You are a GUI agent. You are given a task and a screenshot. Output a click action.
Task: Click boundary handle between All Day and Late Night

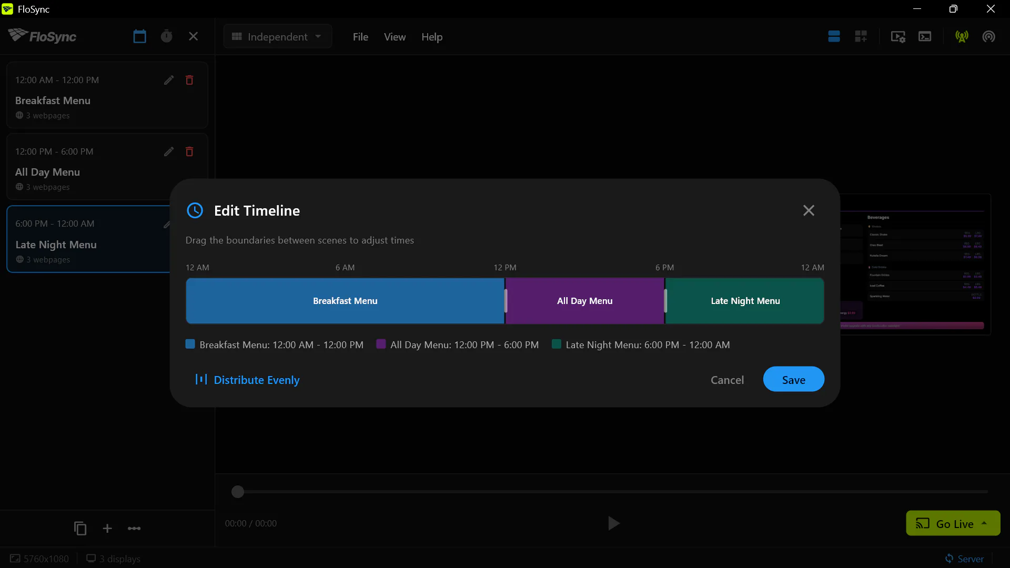(x=665, y=301)
